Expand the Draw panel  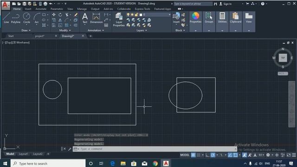point(26,30)
